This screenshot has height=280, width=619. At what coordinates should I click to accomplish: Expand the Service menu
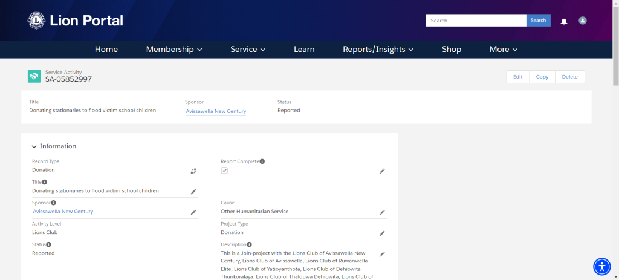pyautogui.click(x=248, y=50)
